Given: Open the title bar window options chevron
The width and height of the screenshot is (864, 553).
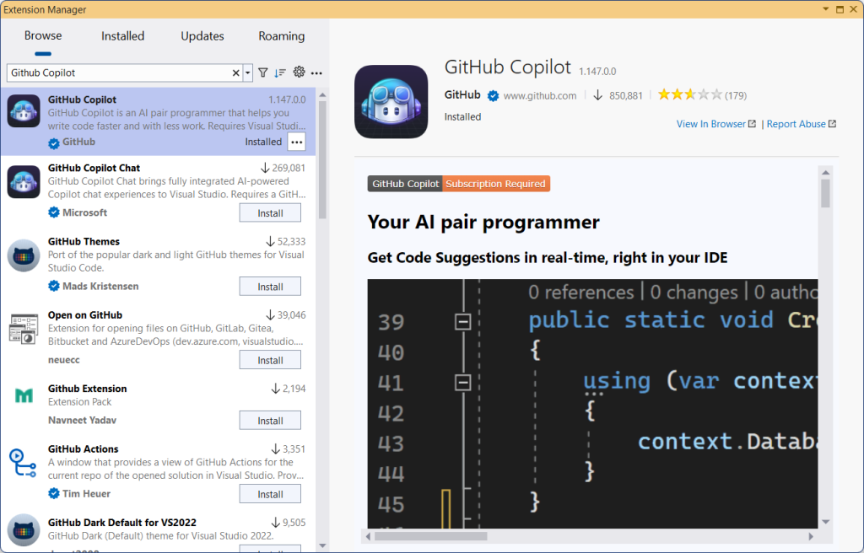Looking at the screenshot, I should [x=825, y=9].
